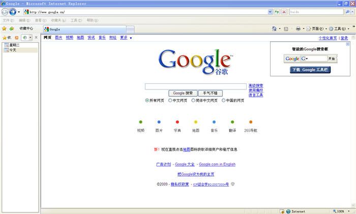Screen dimensions: 356x214
Task: Expand the address bar history dropdown
Action: pos(270,12)
